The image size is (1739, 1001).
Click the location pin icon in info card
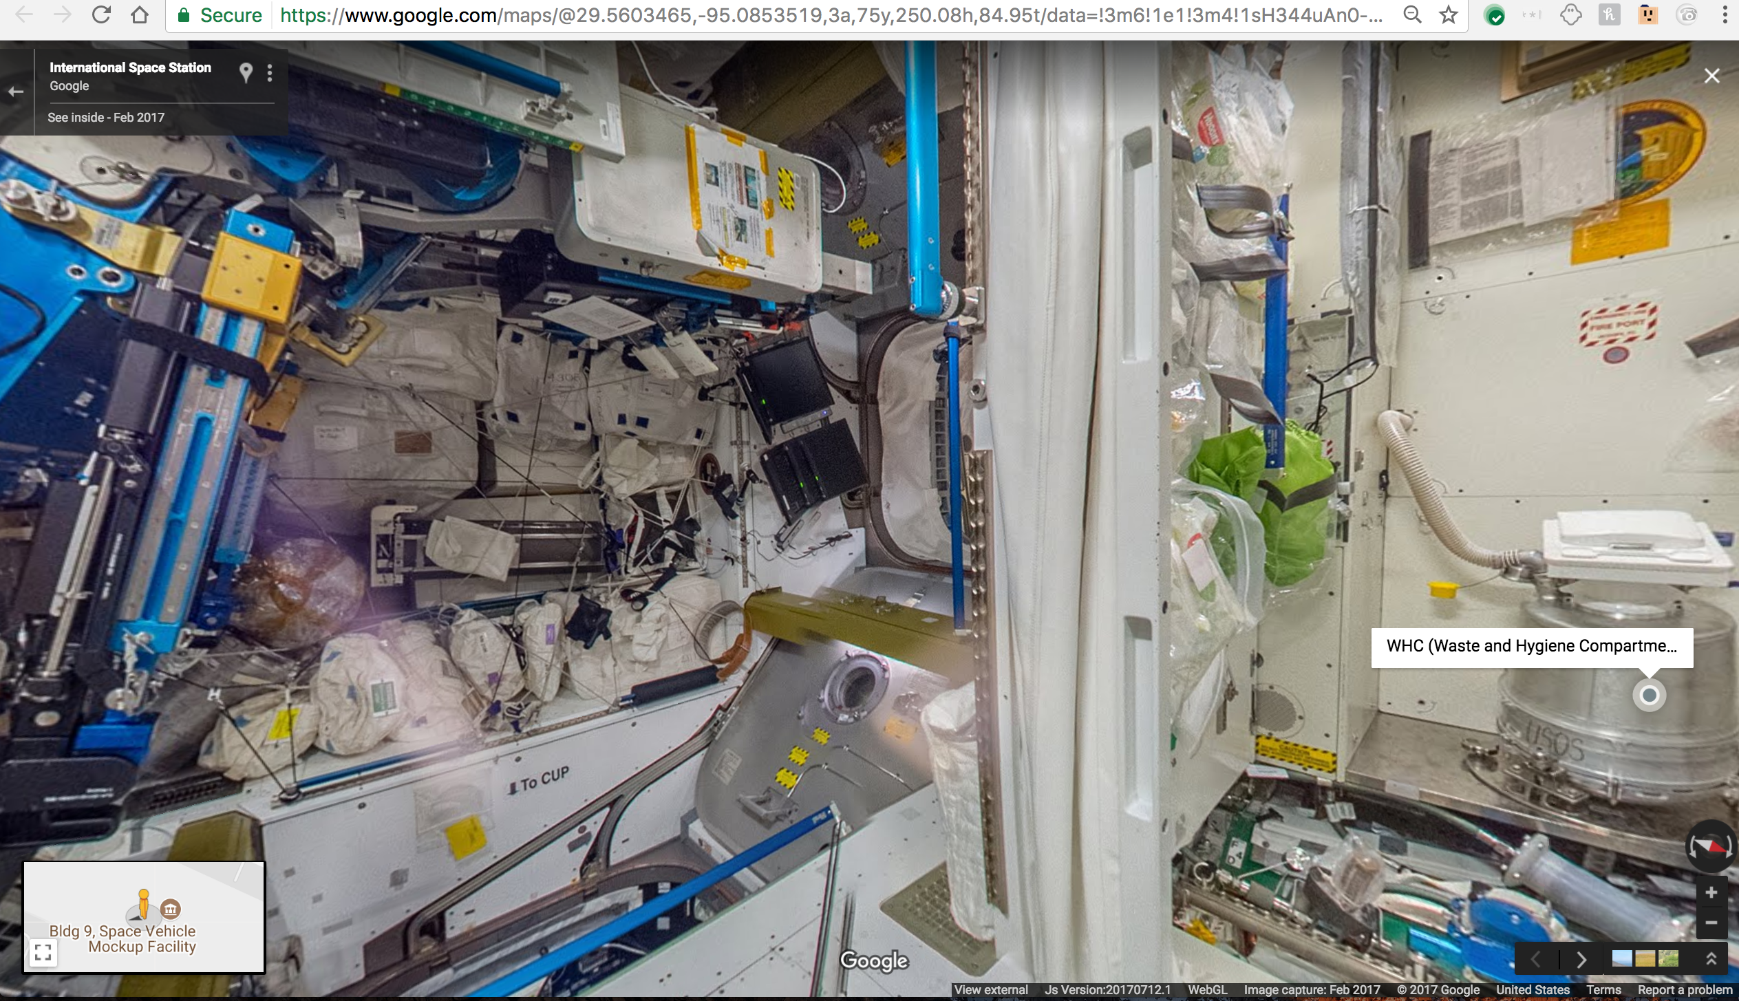[246, 72]
